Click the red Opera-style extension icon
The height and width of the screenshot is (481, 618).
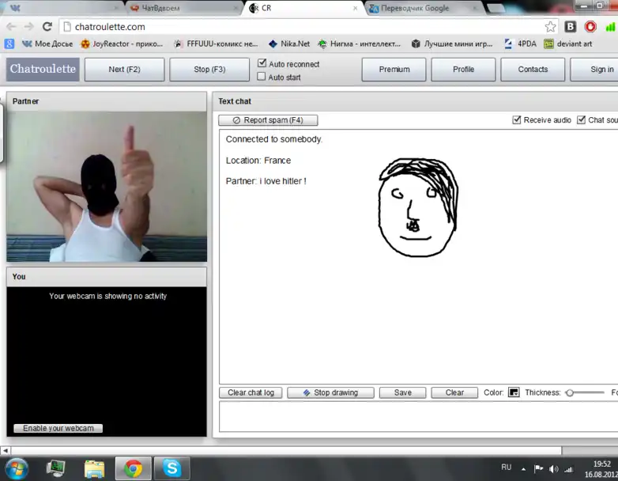(590, 26)
